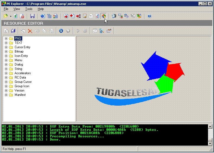Click the green brush plug-in icon

pyautogui.click(x=139, y=16)
